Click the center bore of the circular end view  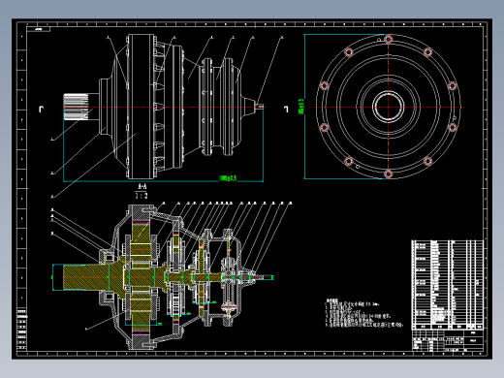tap(388, 107)
